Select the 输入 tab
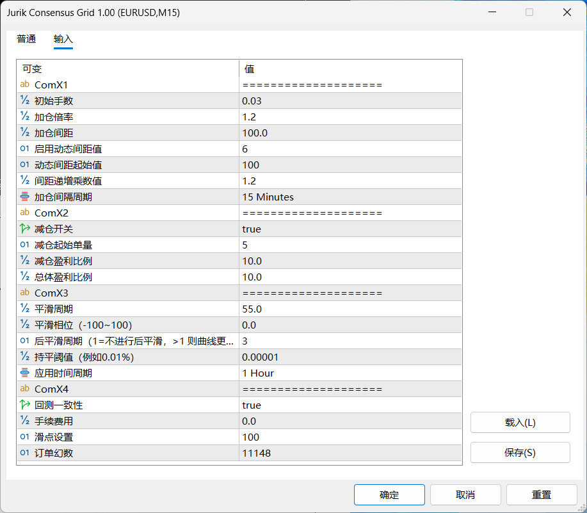 pos(63,39)
